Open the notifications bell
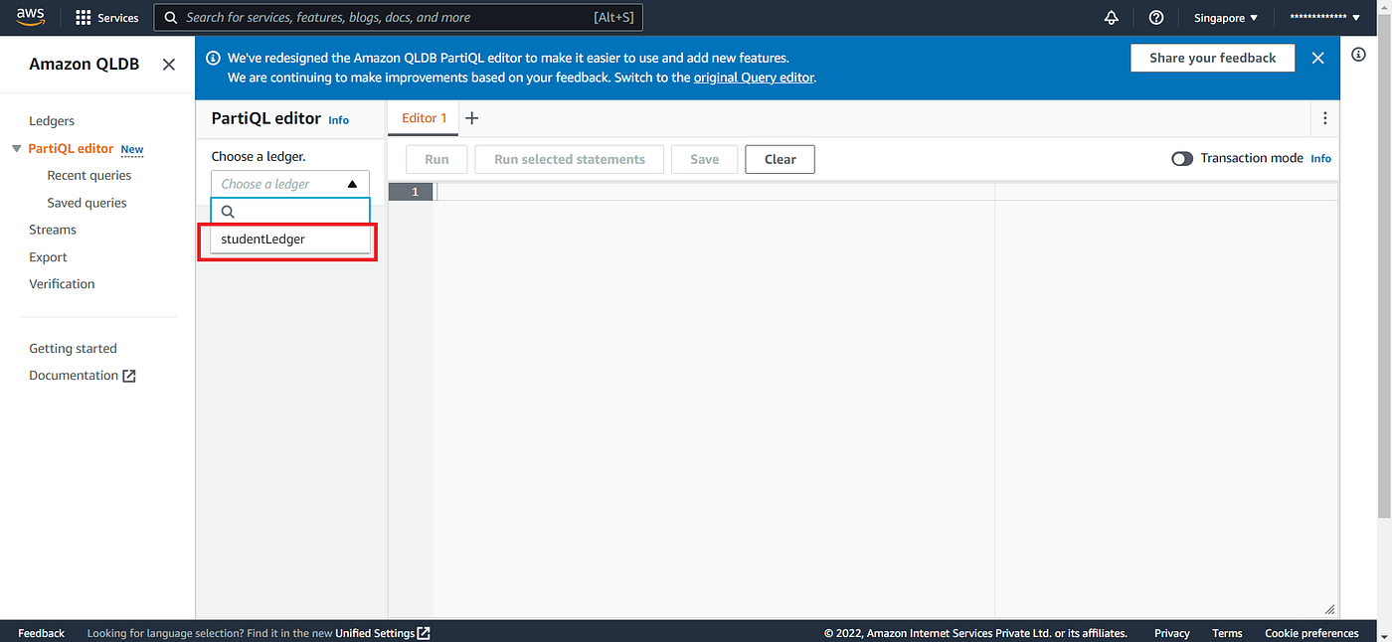 pos(1111,17)
